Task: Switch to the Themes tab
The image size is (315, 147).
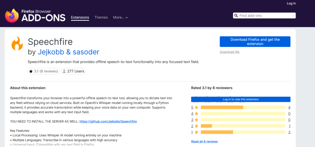Action: pos(101,18)
